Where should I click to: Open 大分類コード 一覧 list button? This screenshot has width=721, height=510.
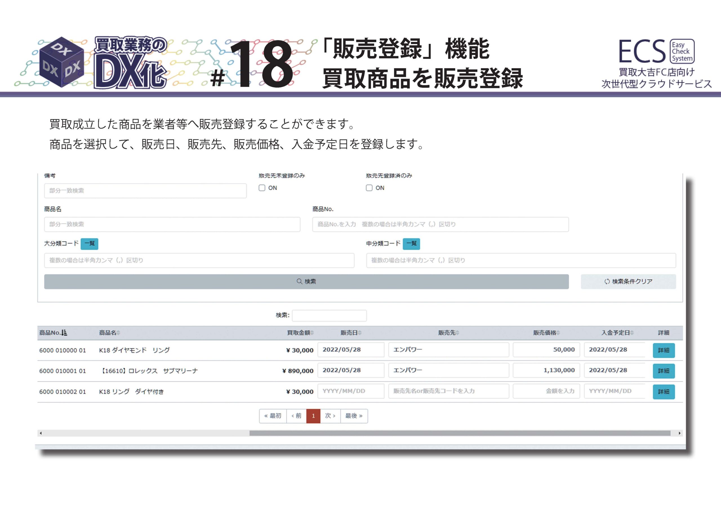click(90, 243)
